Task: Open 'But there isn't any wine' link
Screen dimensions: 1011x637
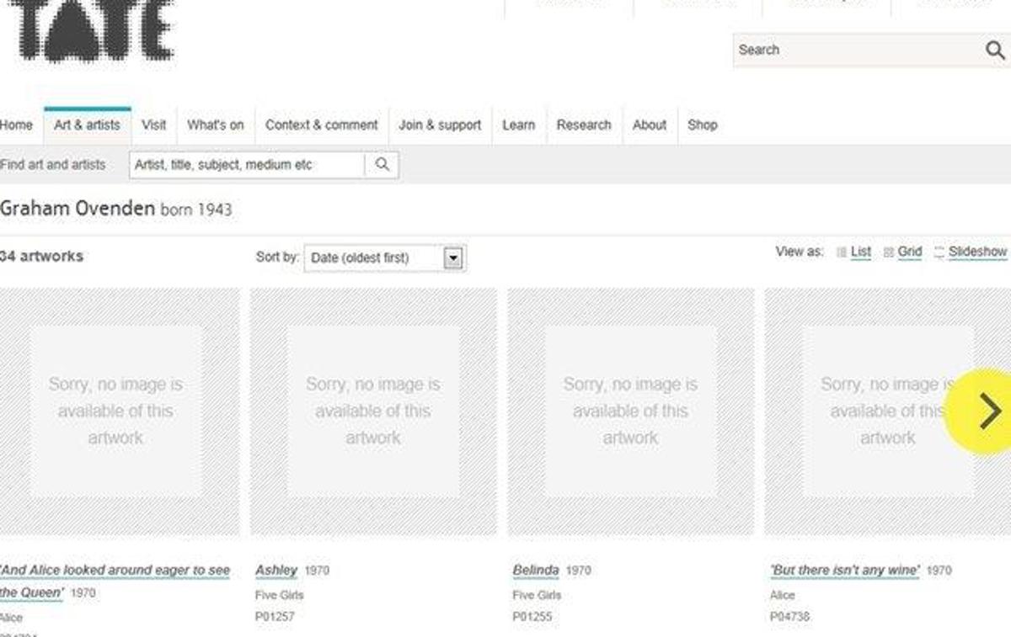Action: click(844, 571)
